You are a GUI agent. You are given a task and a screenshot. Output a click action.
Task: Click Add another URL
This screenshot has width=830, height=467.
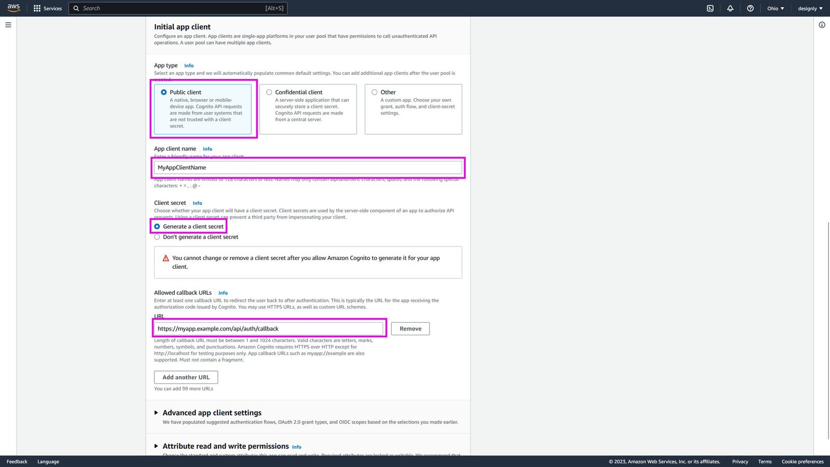pos(185,377)
